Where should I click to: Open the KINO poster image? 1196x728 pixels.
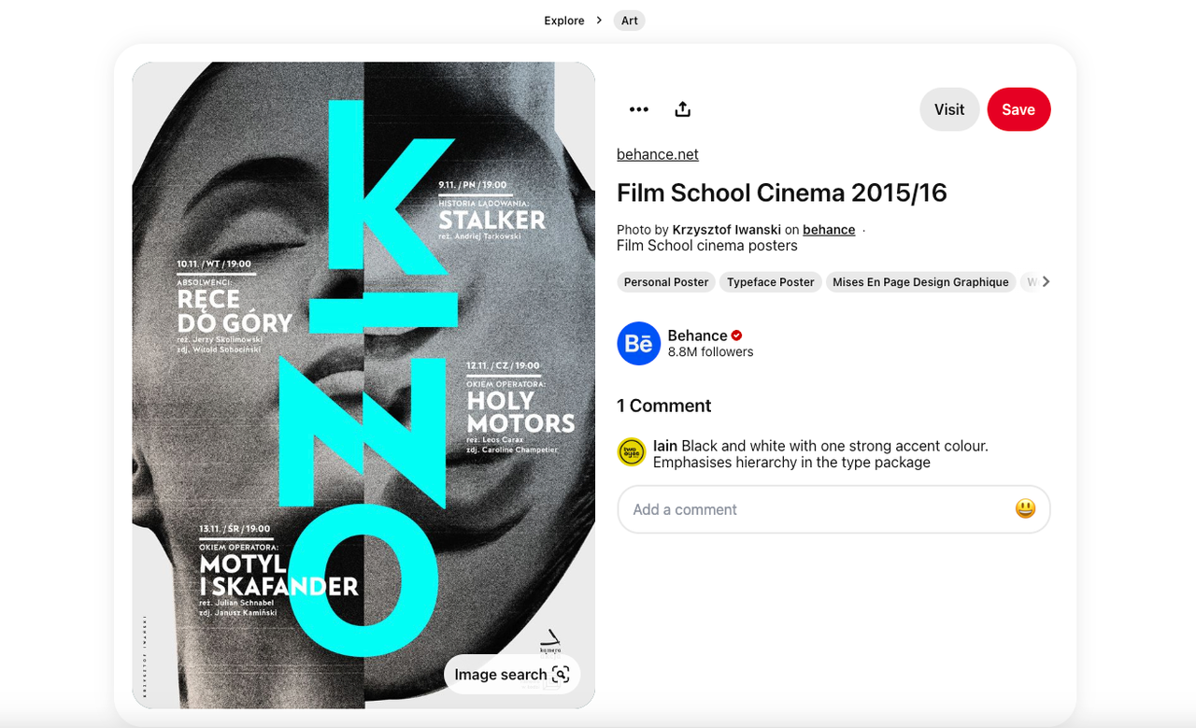coord(363,374)
